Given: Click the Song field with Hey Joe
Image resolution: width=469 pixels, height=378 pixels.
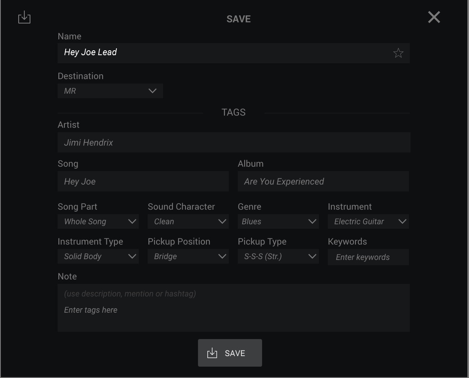Looking at the screenshot, I should (143, 181).
